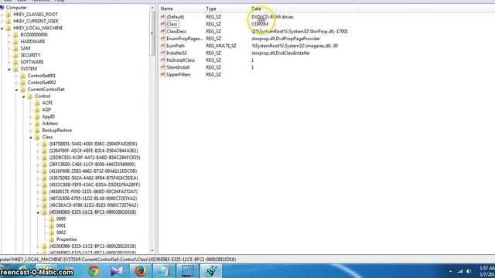The width and height of the screenshot is (495, 278).
Task: Click the volume speaker icon in tray
Action: tap(469, 271)
